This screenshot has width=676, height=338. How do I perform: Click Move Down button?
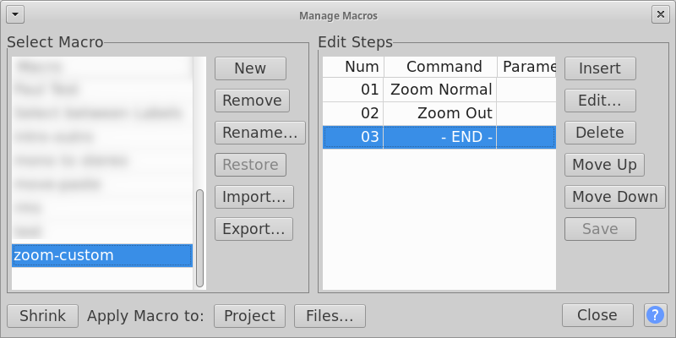615,197
